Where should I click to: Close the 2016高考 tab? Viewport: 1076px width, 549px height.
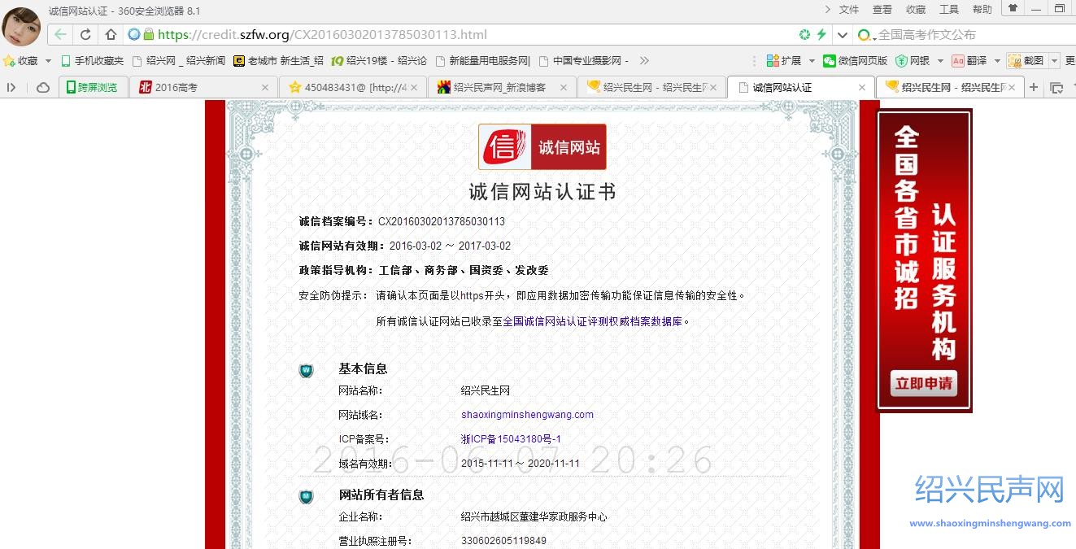coord(265,88)
